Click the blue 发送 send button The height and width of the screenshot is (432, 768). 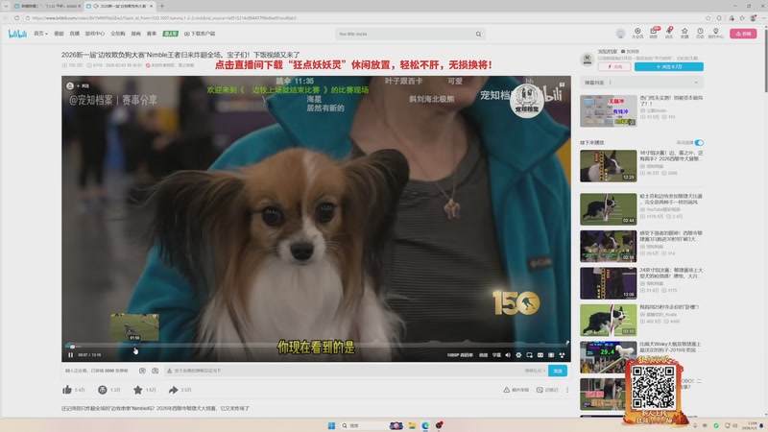[558, 371]
